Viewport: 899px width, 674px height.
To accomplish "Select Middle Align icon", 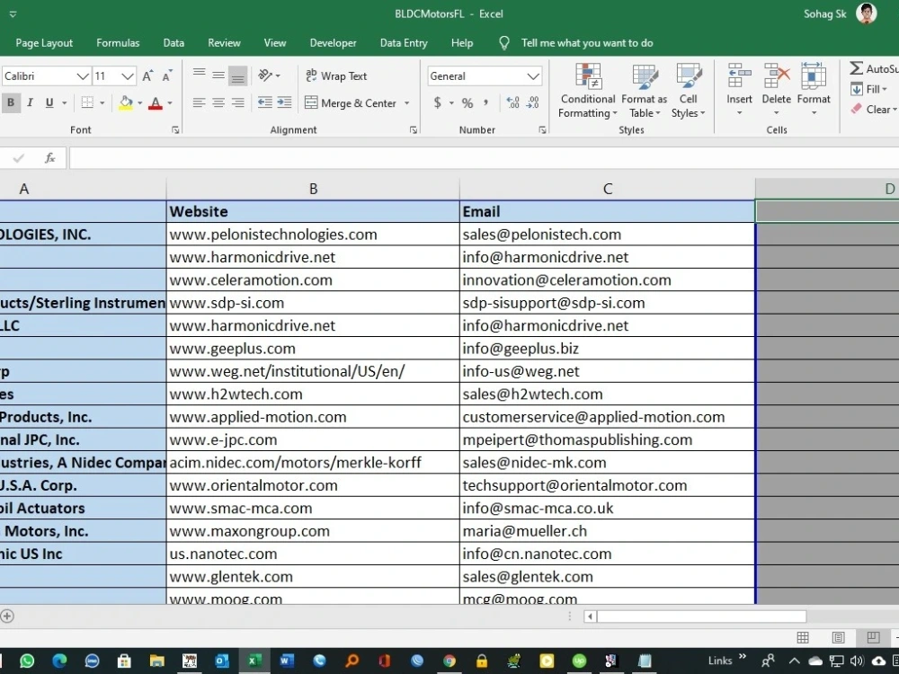I will pos(218,75).
